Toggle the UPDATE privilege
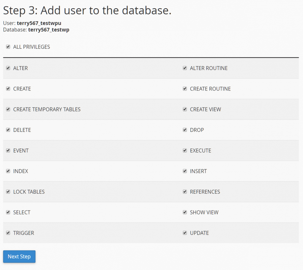Screen dimensions: 303x270 pos(185,233)
